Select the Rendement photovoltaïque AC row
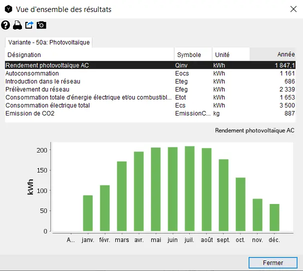The width and height of the screenshot is (303, 271). (x=90, y=65)
